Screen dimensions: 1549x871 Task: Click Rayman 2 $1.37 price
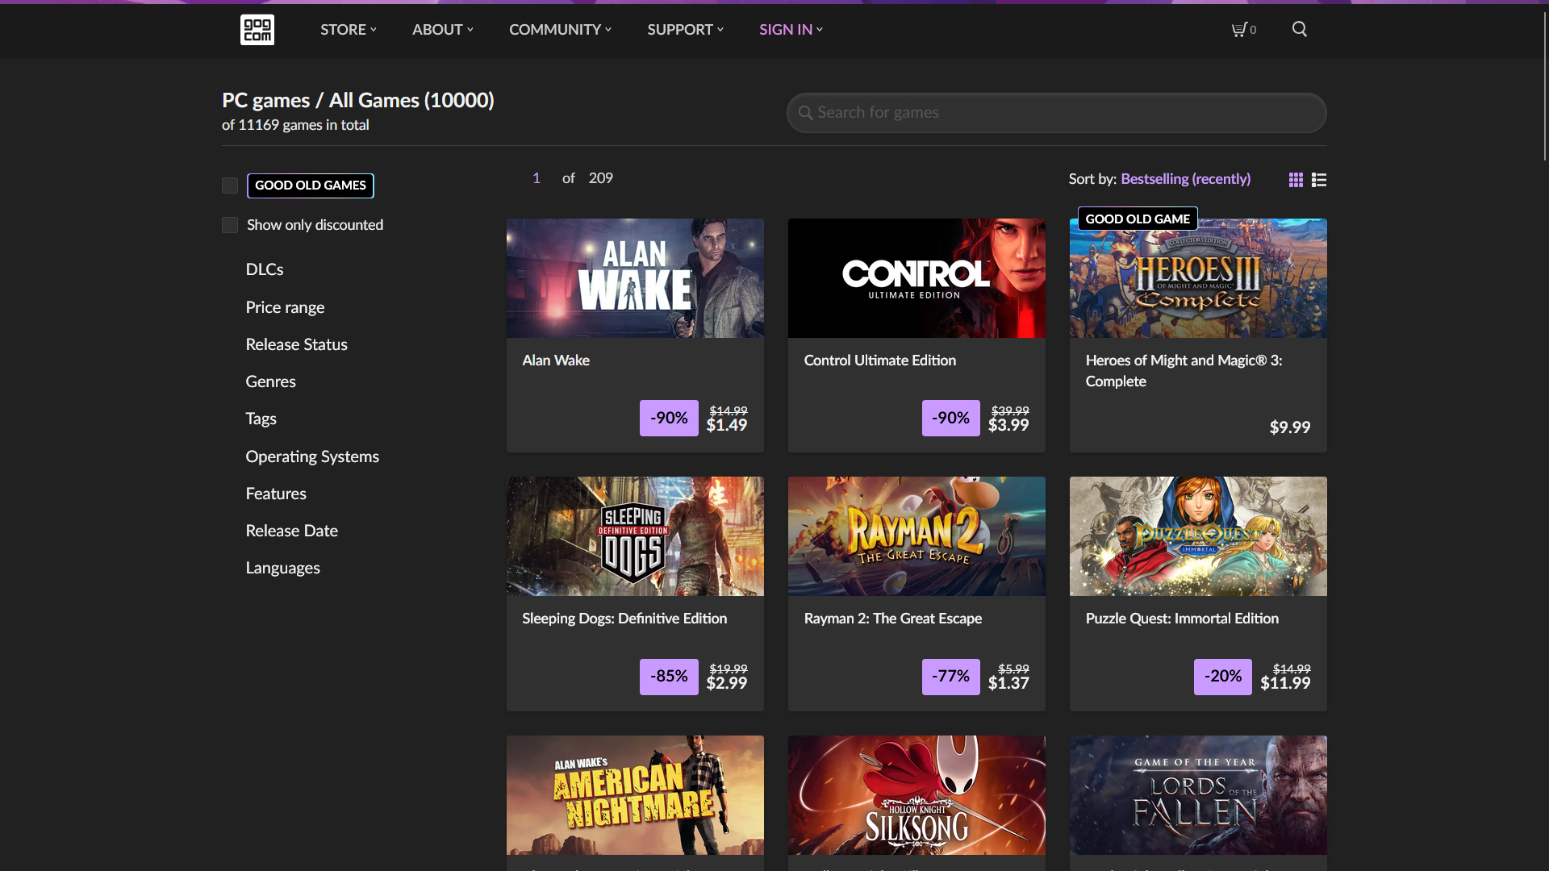(x=1008, y=683)
